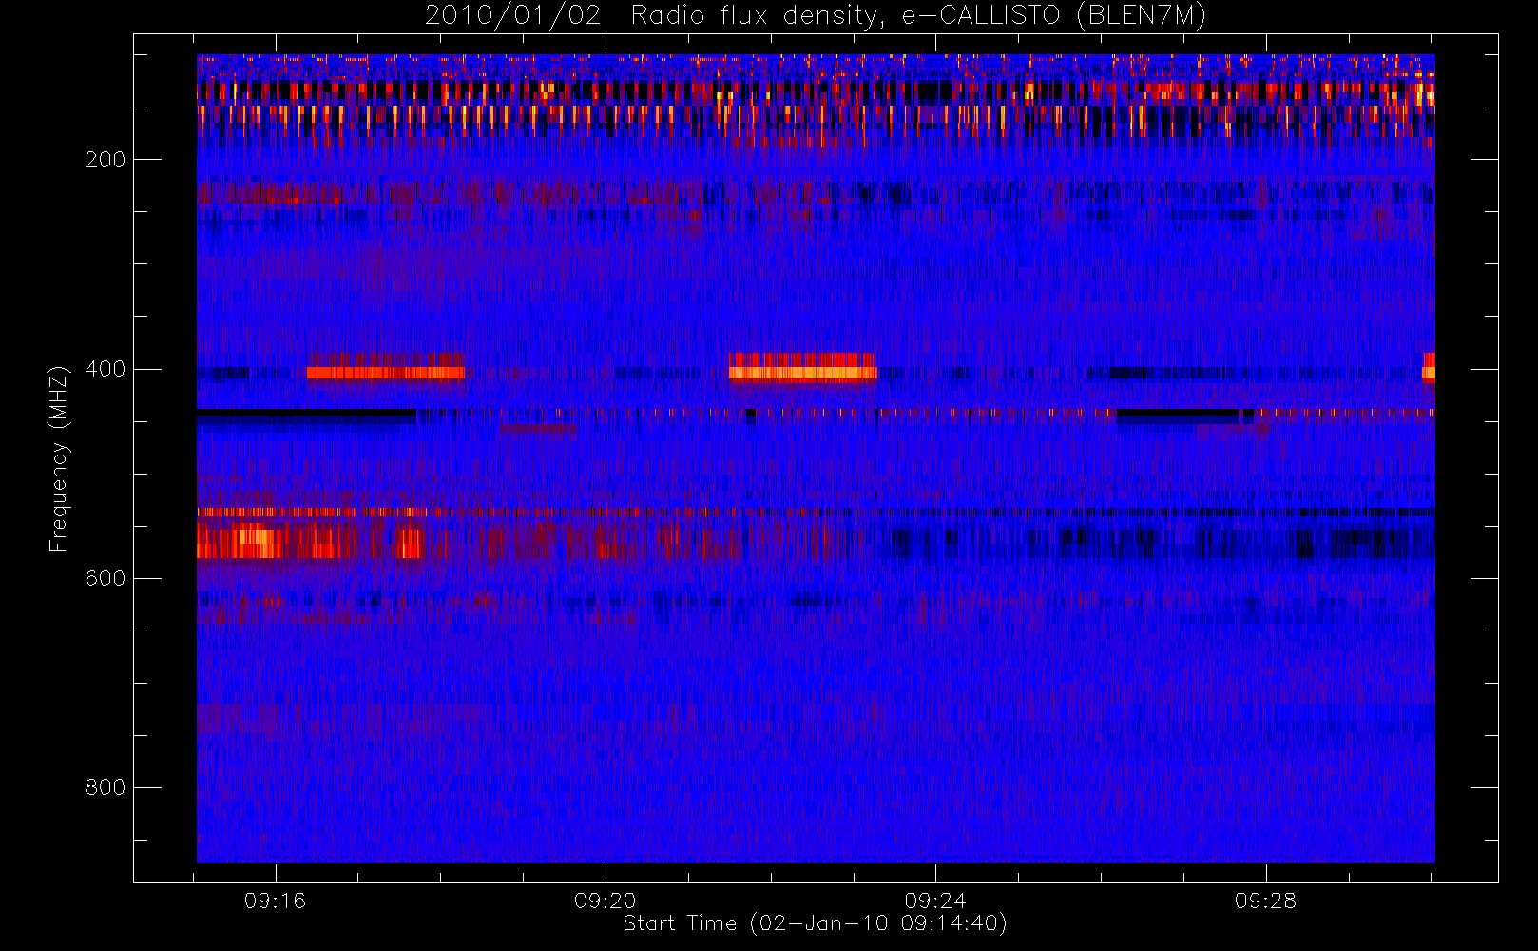This screenshot has width=1538, height=951.
Task: Click the 200 frequency tick label
Action: click(105, 160)
